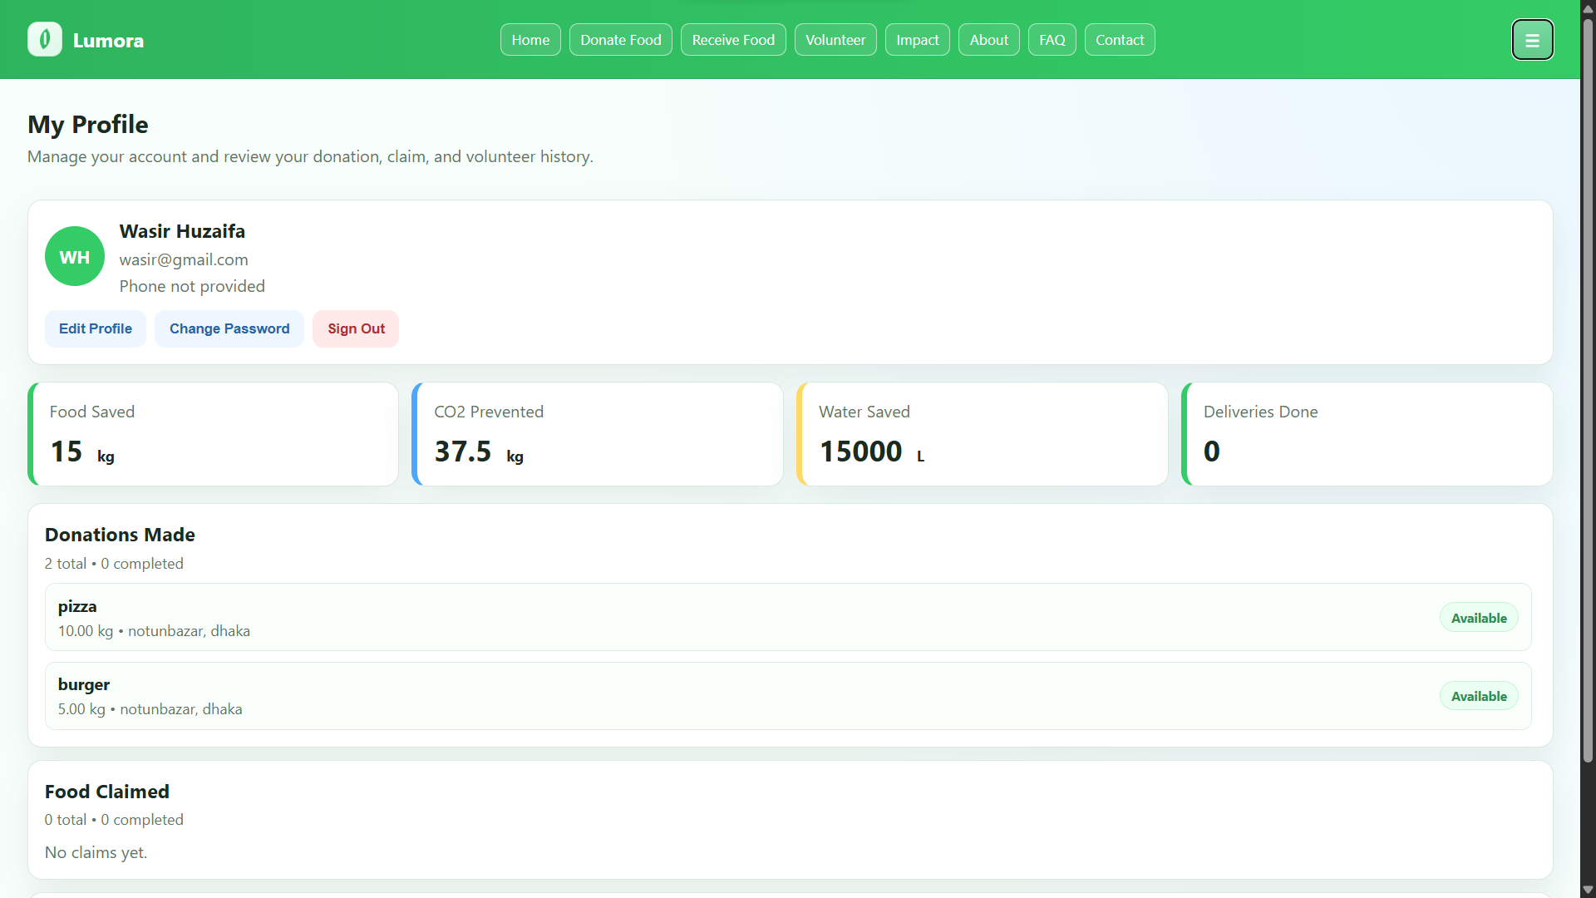Open the Volunteer page
Viewport: 1596px width, 898px height.
[x=835, y=40]
